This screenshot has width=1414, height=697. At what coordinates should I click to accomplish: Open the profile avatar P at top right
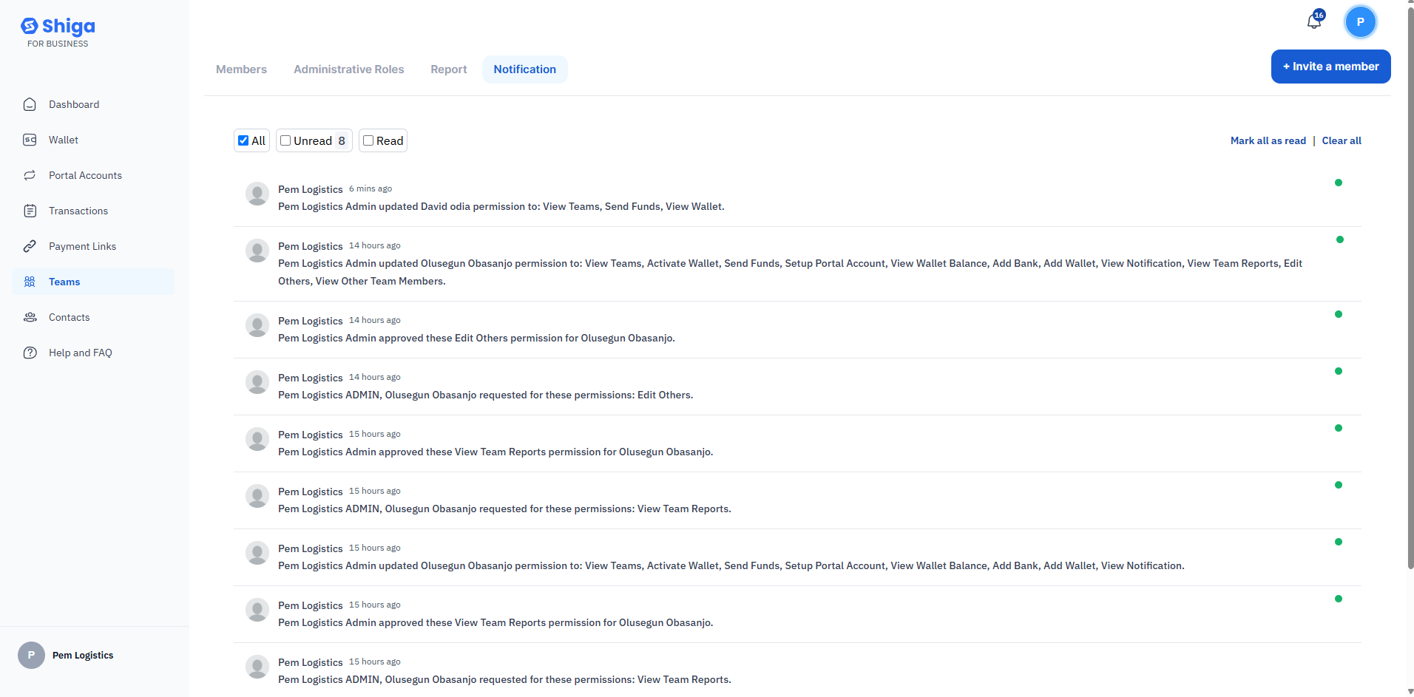(x=1360, y=22)
